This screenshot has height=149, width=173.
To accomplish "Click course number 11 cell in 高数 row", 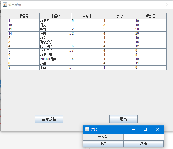I will point(24,29).
